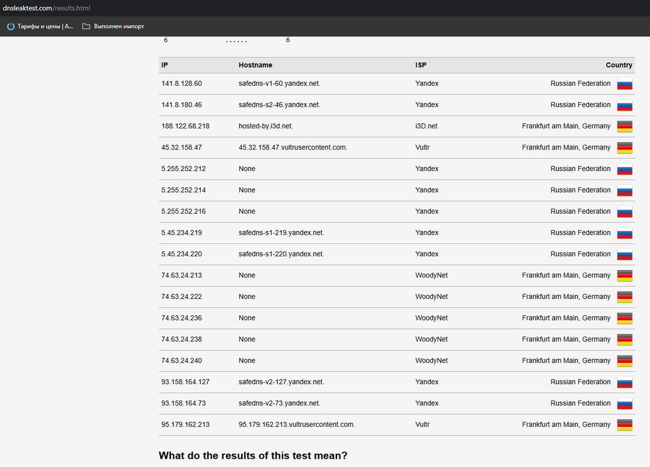Click the German flag for 74.63.24.238
The image size is (650, 467).
625,340
